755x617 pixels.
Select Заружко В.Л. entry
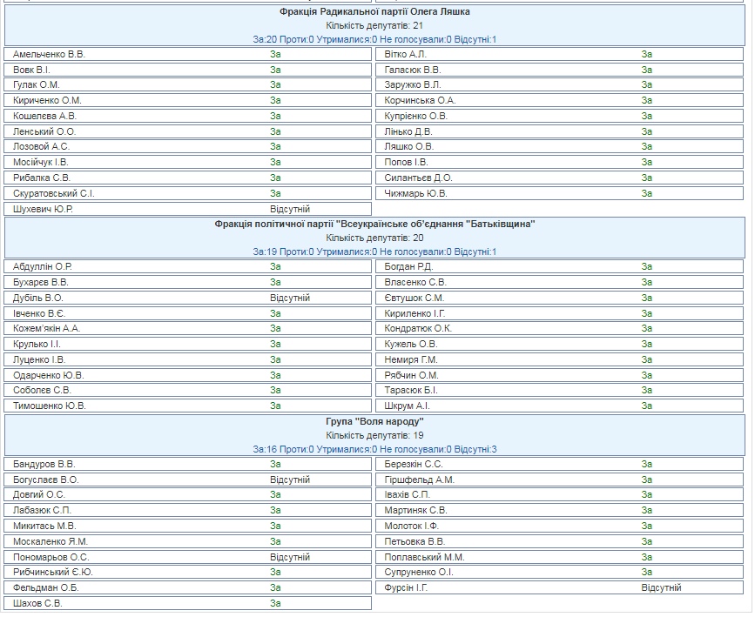[x=560, y=84]
